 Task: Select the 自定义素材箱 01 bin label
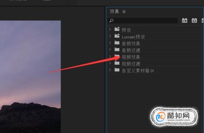pyautogui.click(x=138, y=71)
